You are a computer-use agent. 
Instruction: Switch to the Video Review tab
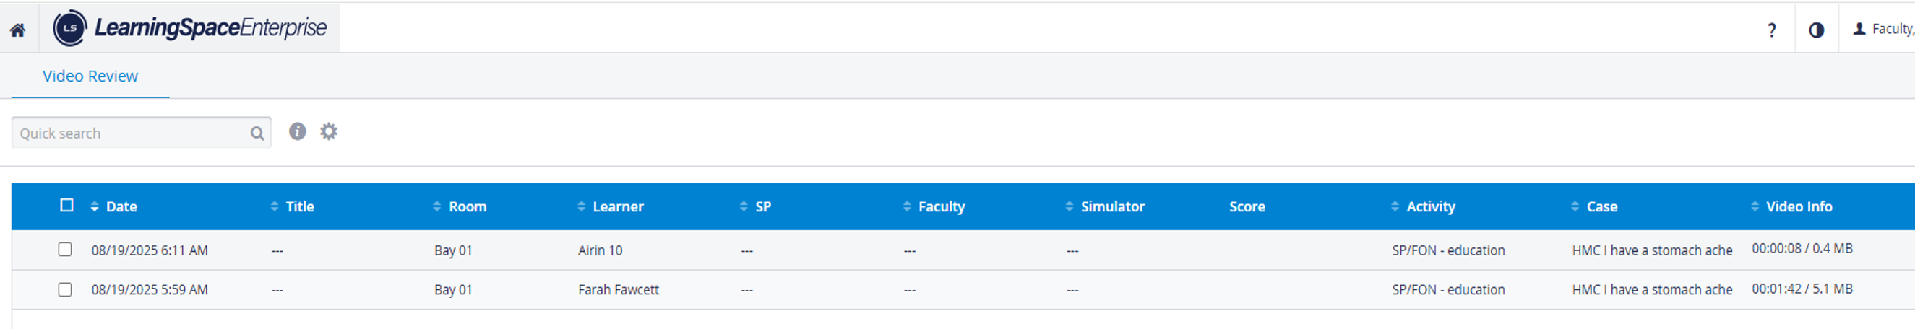pos(90,76)
